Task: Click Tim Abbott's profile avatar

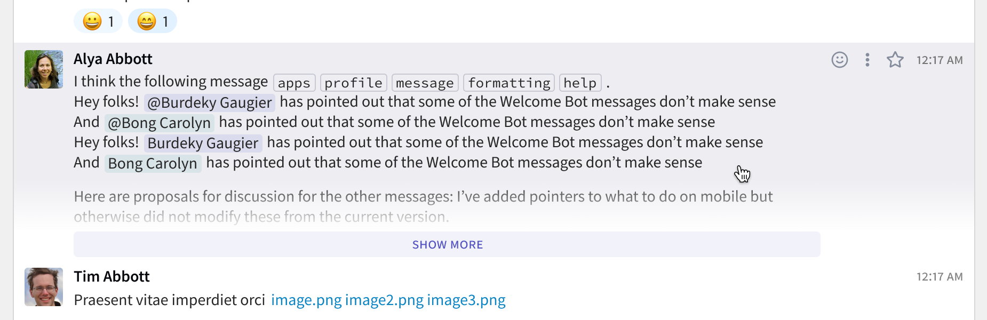Action: (43, 287)
